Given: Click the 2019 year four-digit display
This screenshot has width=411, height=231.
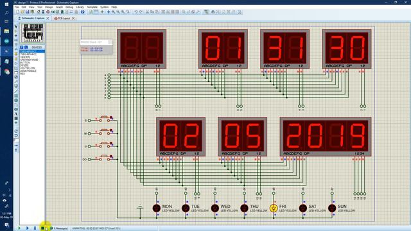Looking at the screenshot, I should click(326, 137).
